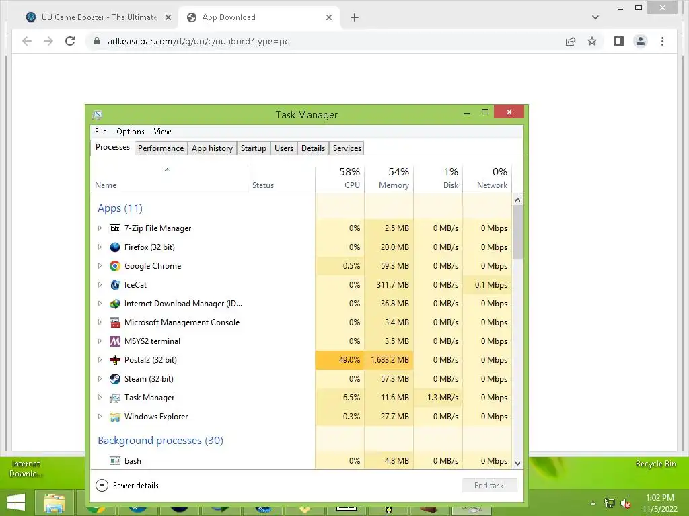Click the process list scrollbar up arrow
The width and height of the screenshot is (689, 516).
[x=517, y=200]
